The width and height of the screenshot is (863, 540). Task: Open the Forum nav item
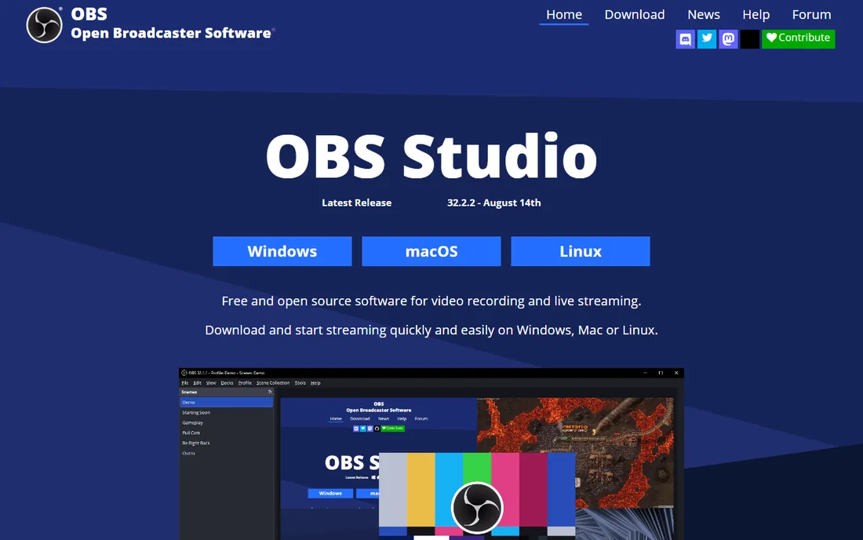tap(811, 15)
